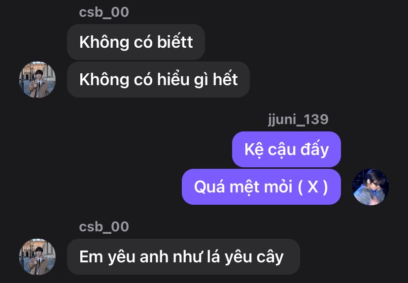Image resolution: width=408 pixels, height=283 pixels.
Task: Open csb_00's avatar beside 'Không có hiểu gì hết'
Action: [x=37, y=80]
